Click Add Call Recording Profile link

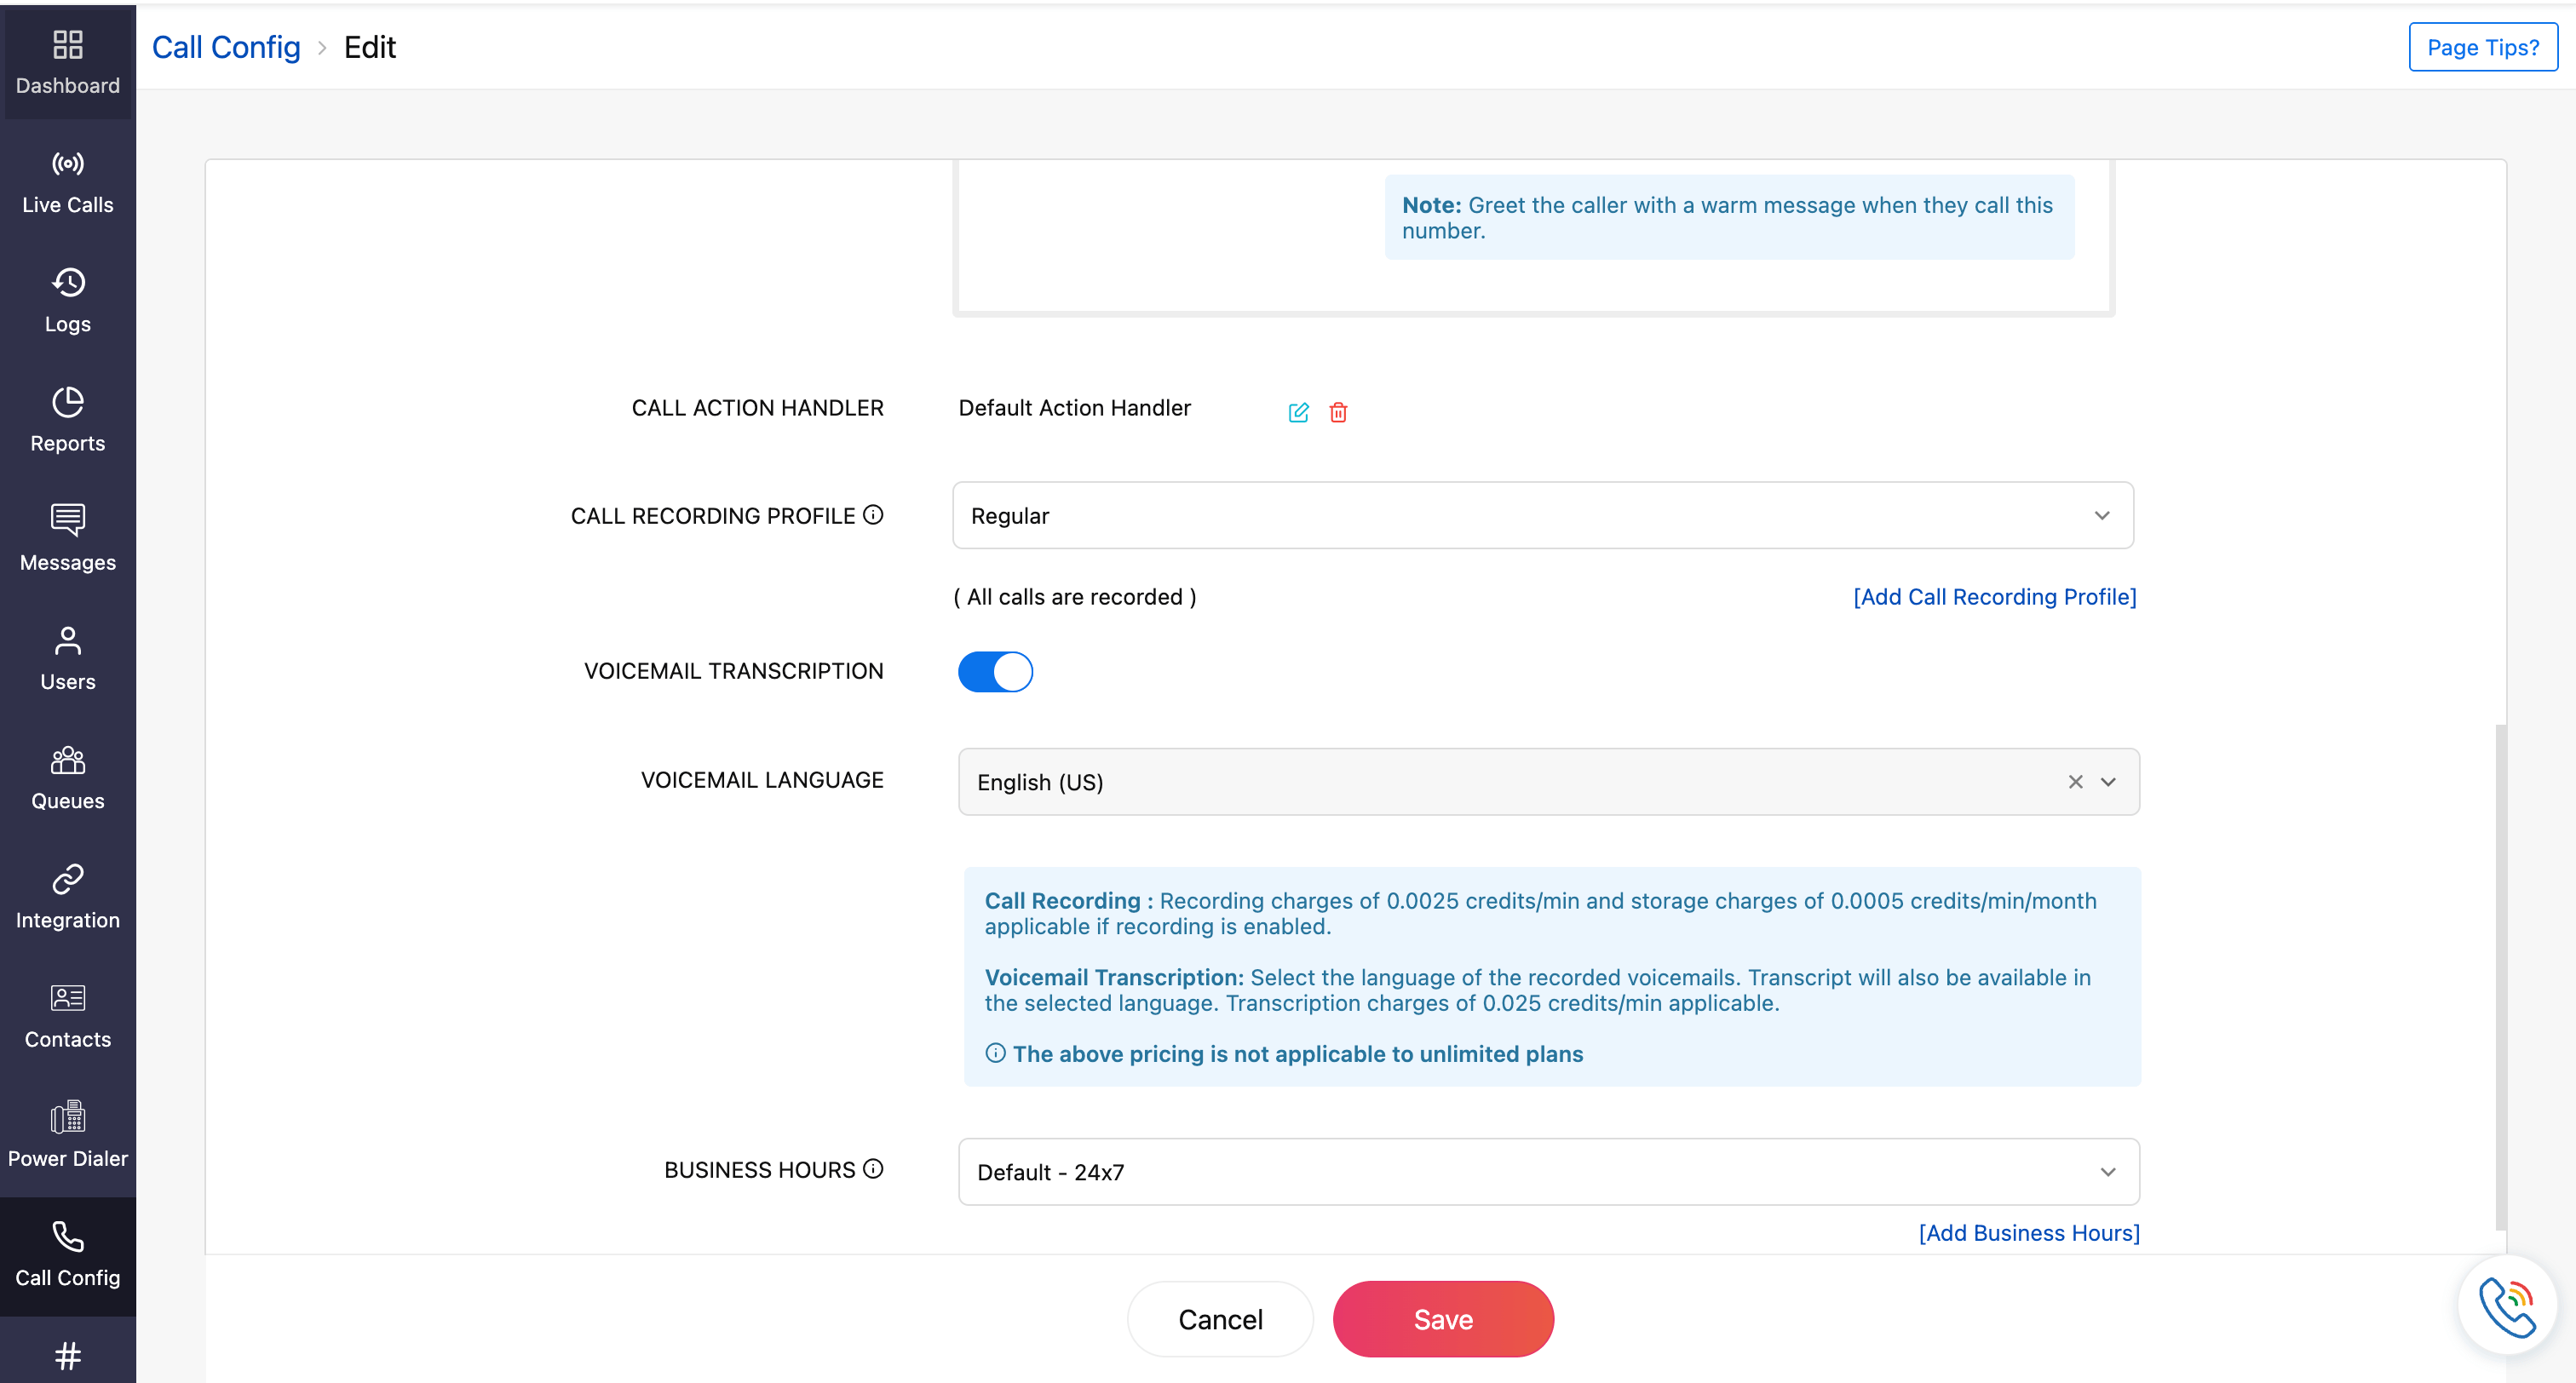click(x=1994, y=596)
